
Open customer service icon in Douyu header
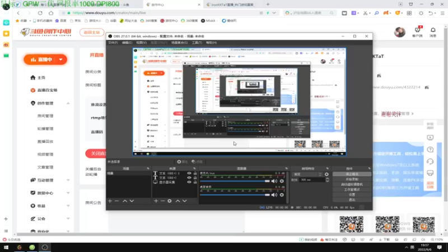[417, 32]
